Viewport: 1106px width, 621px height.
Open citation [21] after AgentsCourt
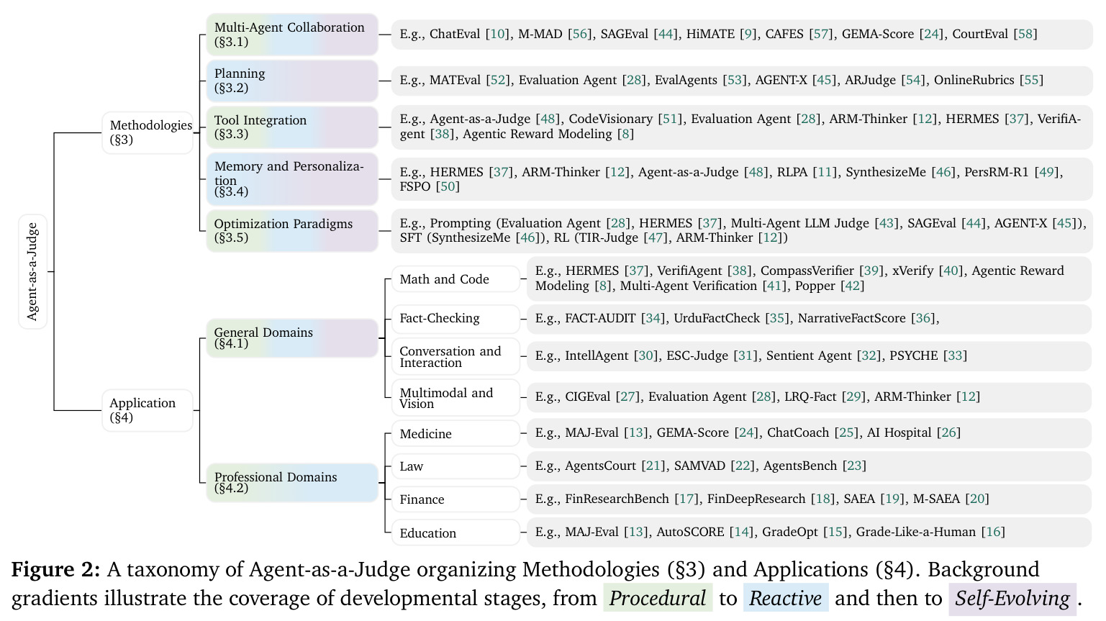tap(653, 466)
